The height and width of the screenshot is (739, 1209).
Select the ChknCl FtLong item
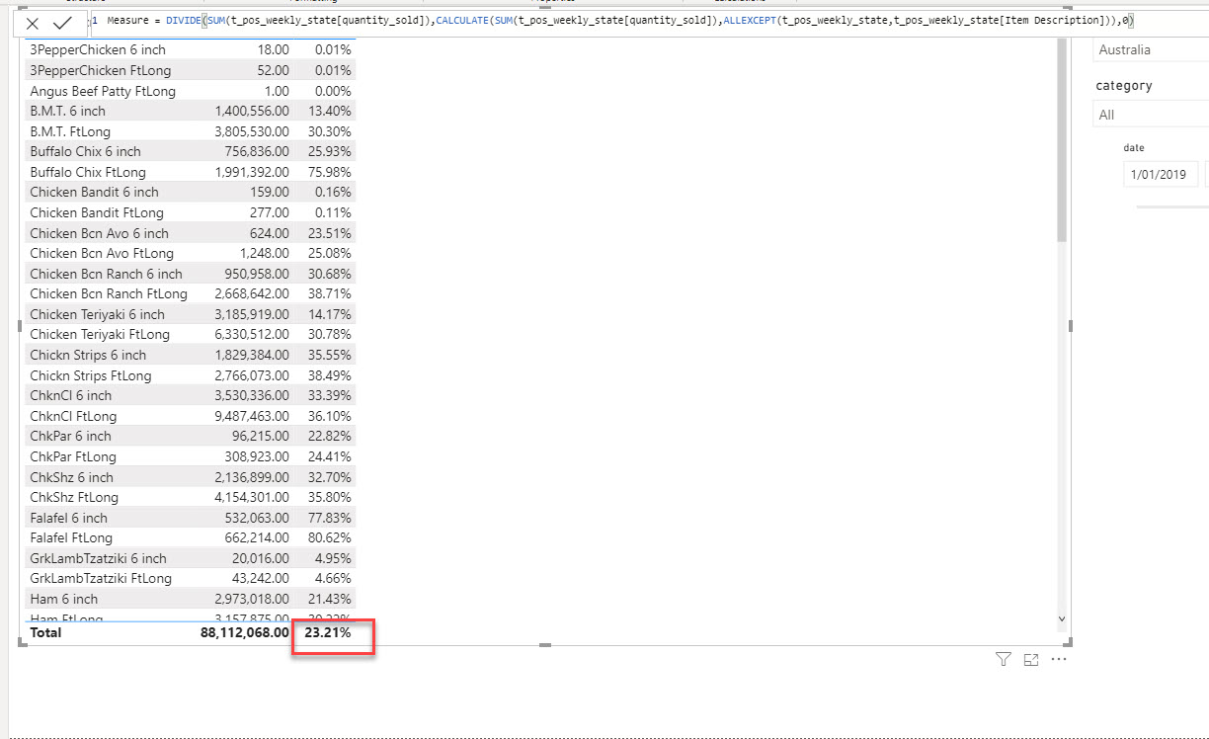[x=73, y=416]
